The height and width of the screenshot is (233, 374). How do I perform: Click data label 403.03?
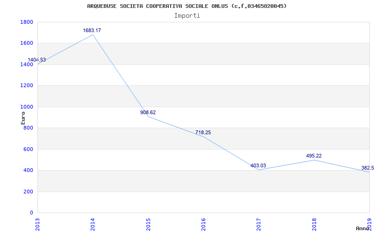[x=259, y=165]
